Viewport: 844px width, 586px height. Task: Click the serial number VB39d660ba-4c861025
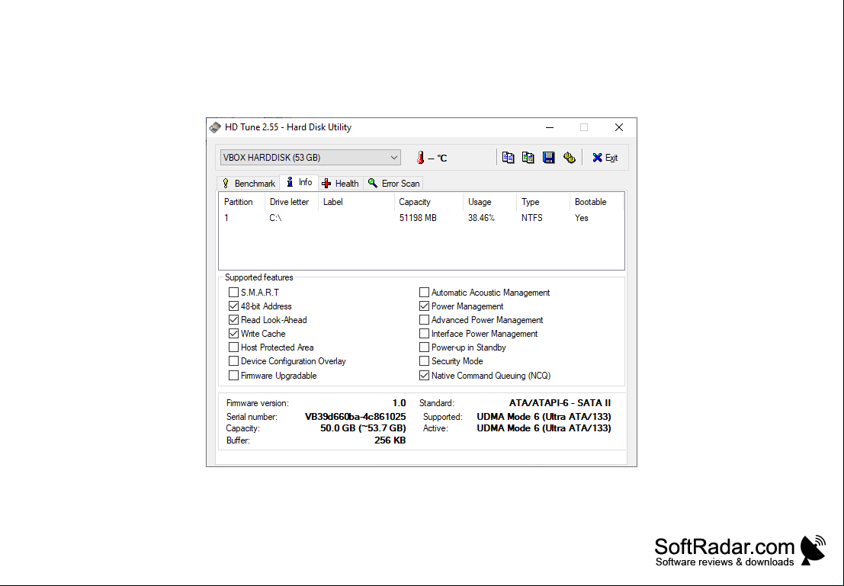(x=355, y=417)
